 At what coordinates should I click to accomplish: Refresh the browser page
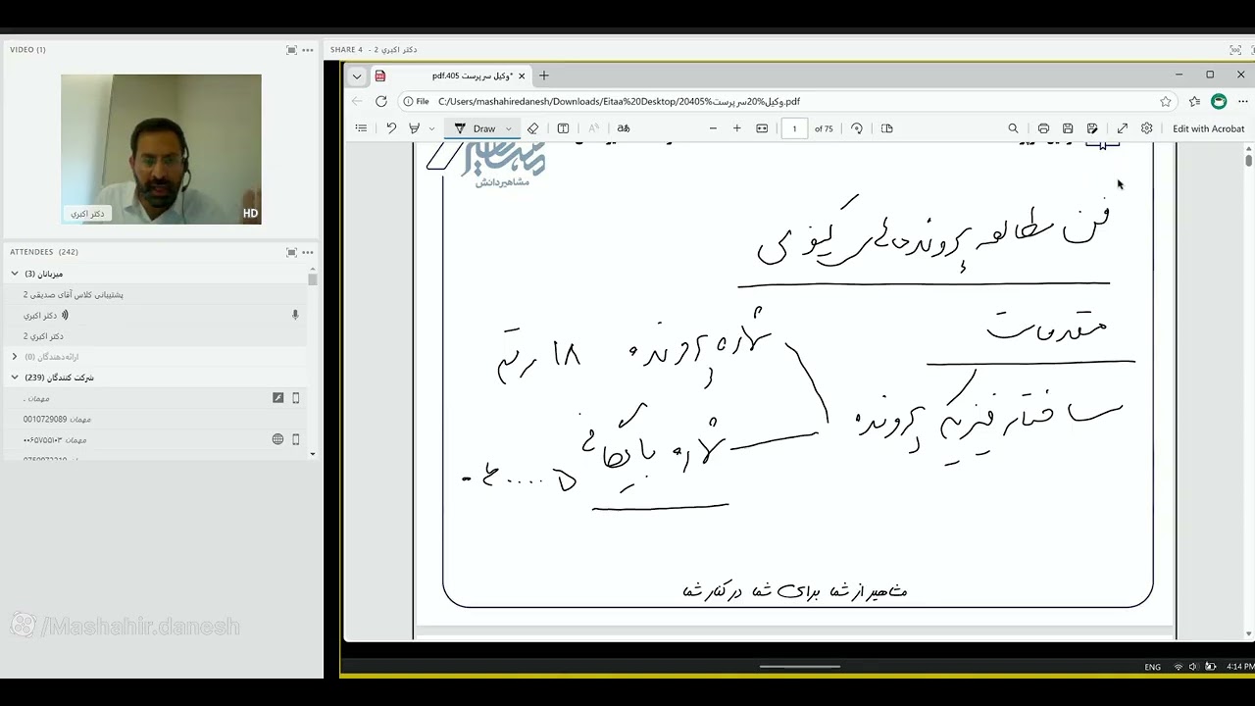pyautogui.click(x=381, y=101)
